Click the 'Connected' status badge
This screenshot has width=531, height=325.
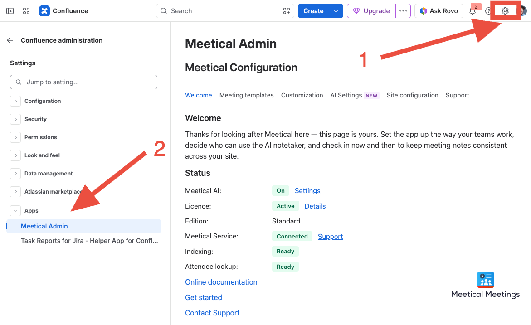292,236
